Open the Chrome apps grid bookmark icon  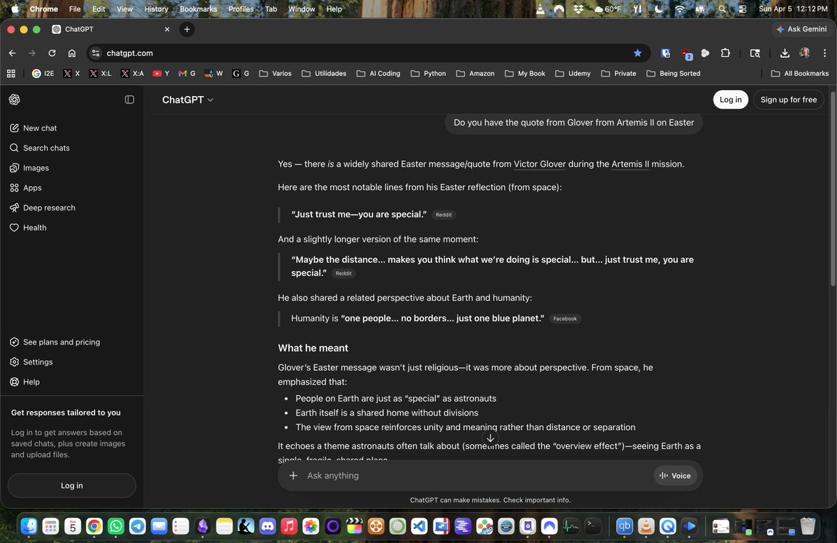10,73
